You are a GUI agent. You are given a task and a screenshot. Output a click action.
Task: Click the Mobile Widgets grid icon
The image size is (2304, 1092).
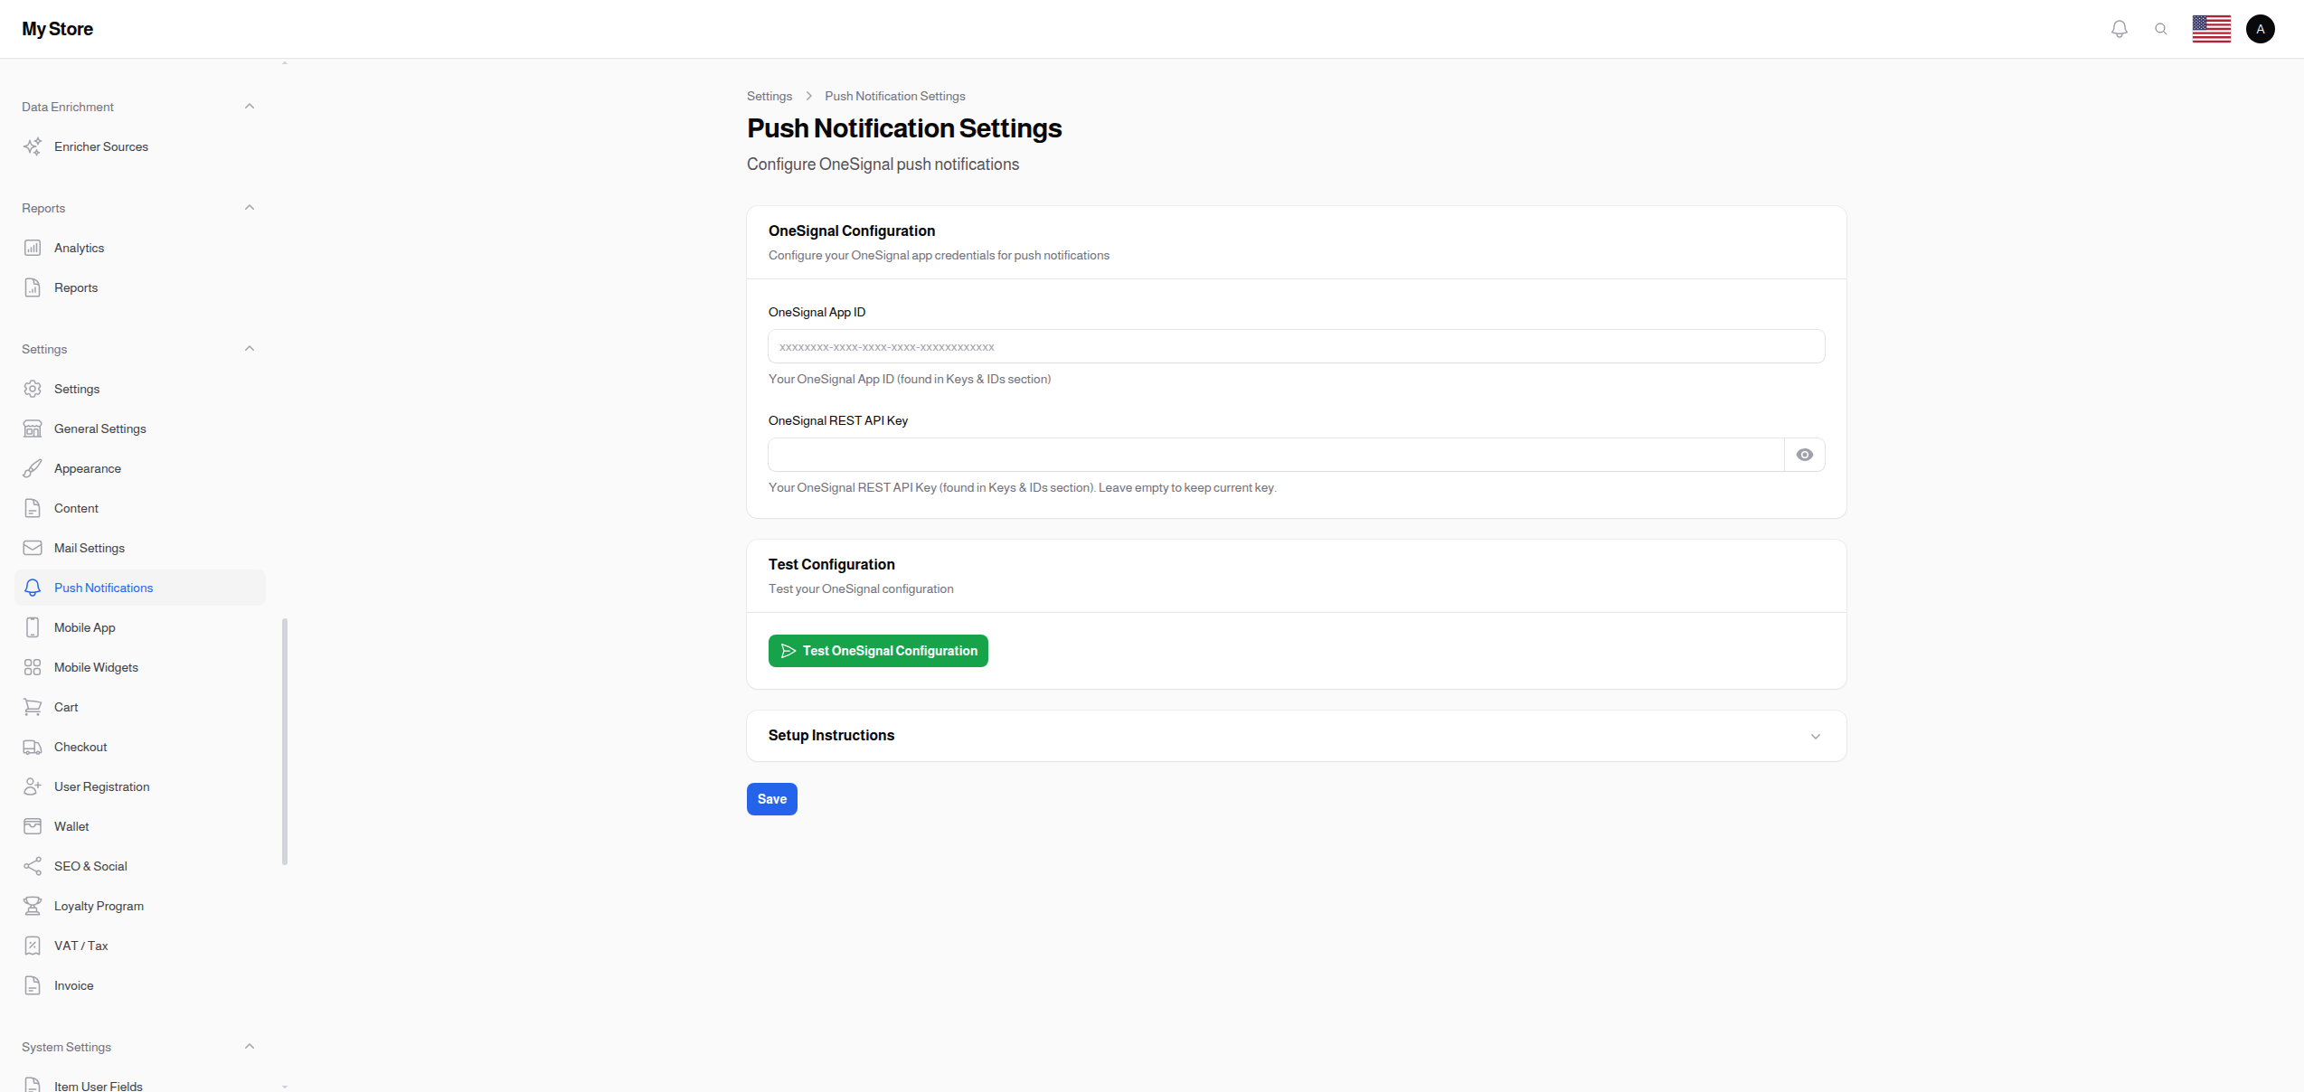point(33,666)
